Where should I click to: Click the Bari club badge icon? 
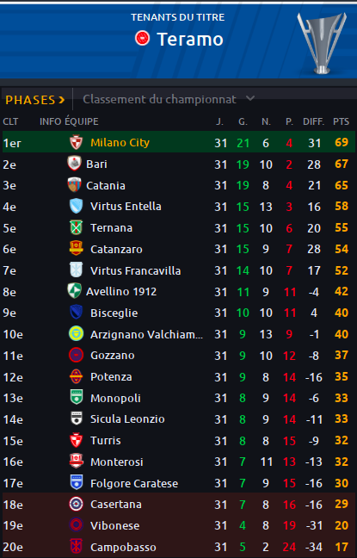click(74, 164)
